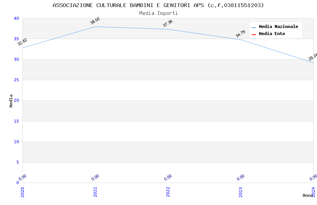Click the Media Nazionale line point at 2023
The height and width of the screenshot is (205, 317).
[241, 40]
